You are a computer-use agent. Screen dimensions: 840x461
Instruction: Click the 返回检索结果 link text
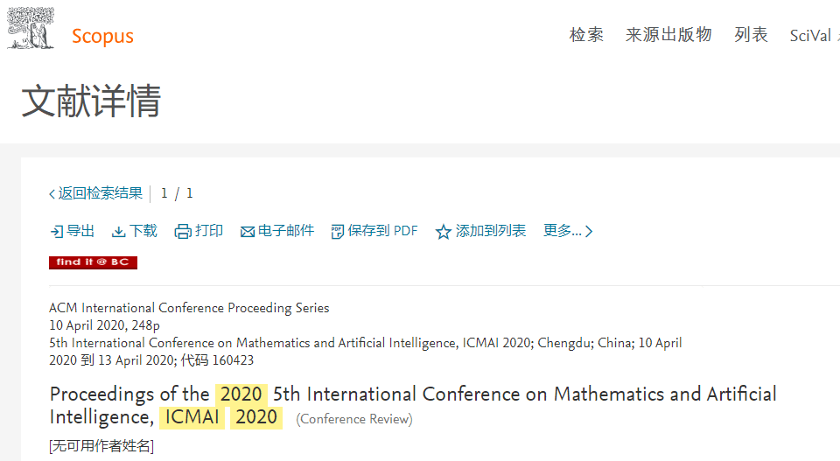tap(100, 193)
